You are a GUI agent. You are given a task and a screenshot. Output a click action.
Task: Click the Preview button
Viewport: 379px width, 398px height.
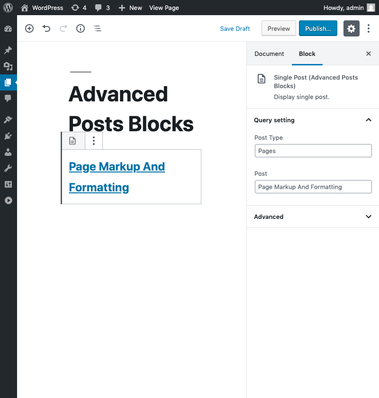click(279, 28)
